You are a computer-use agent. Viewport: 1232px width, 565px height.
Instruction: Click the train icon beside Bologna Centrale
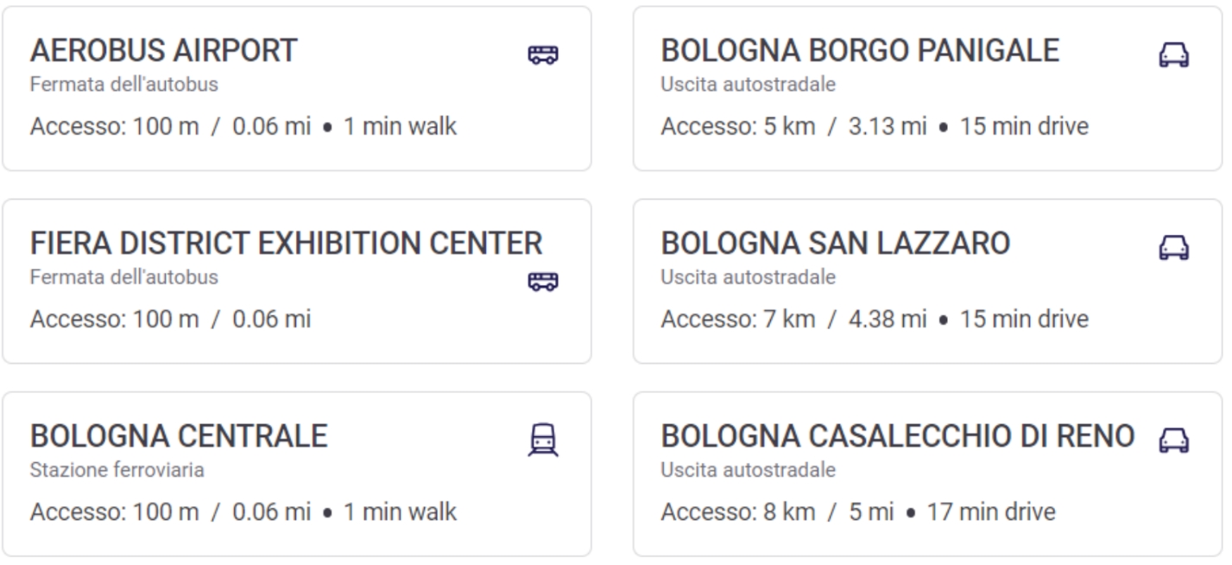pyautogui.click(x=543, y=441)
